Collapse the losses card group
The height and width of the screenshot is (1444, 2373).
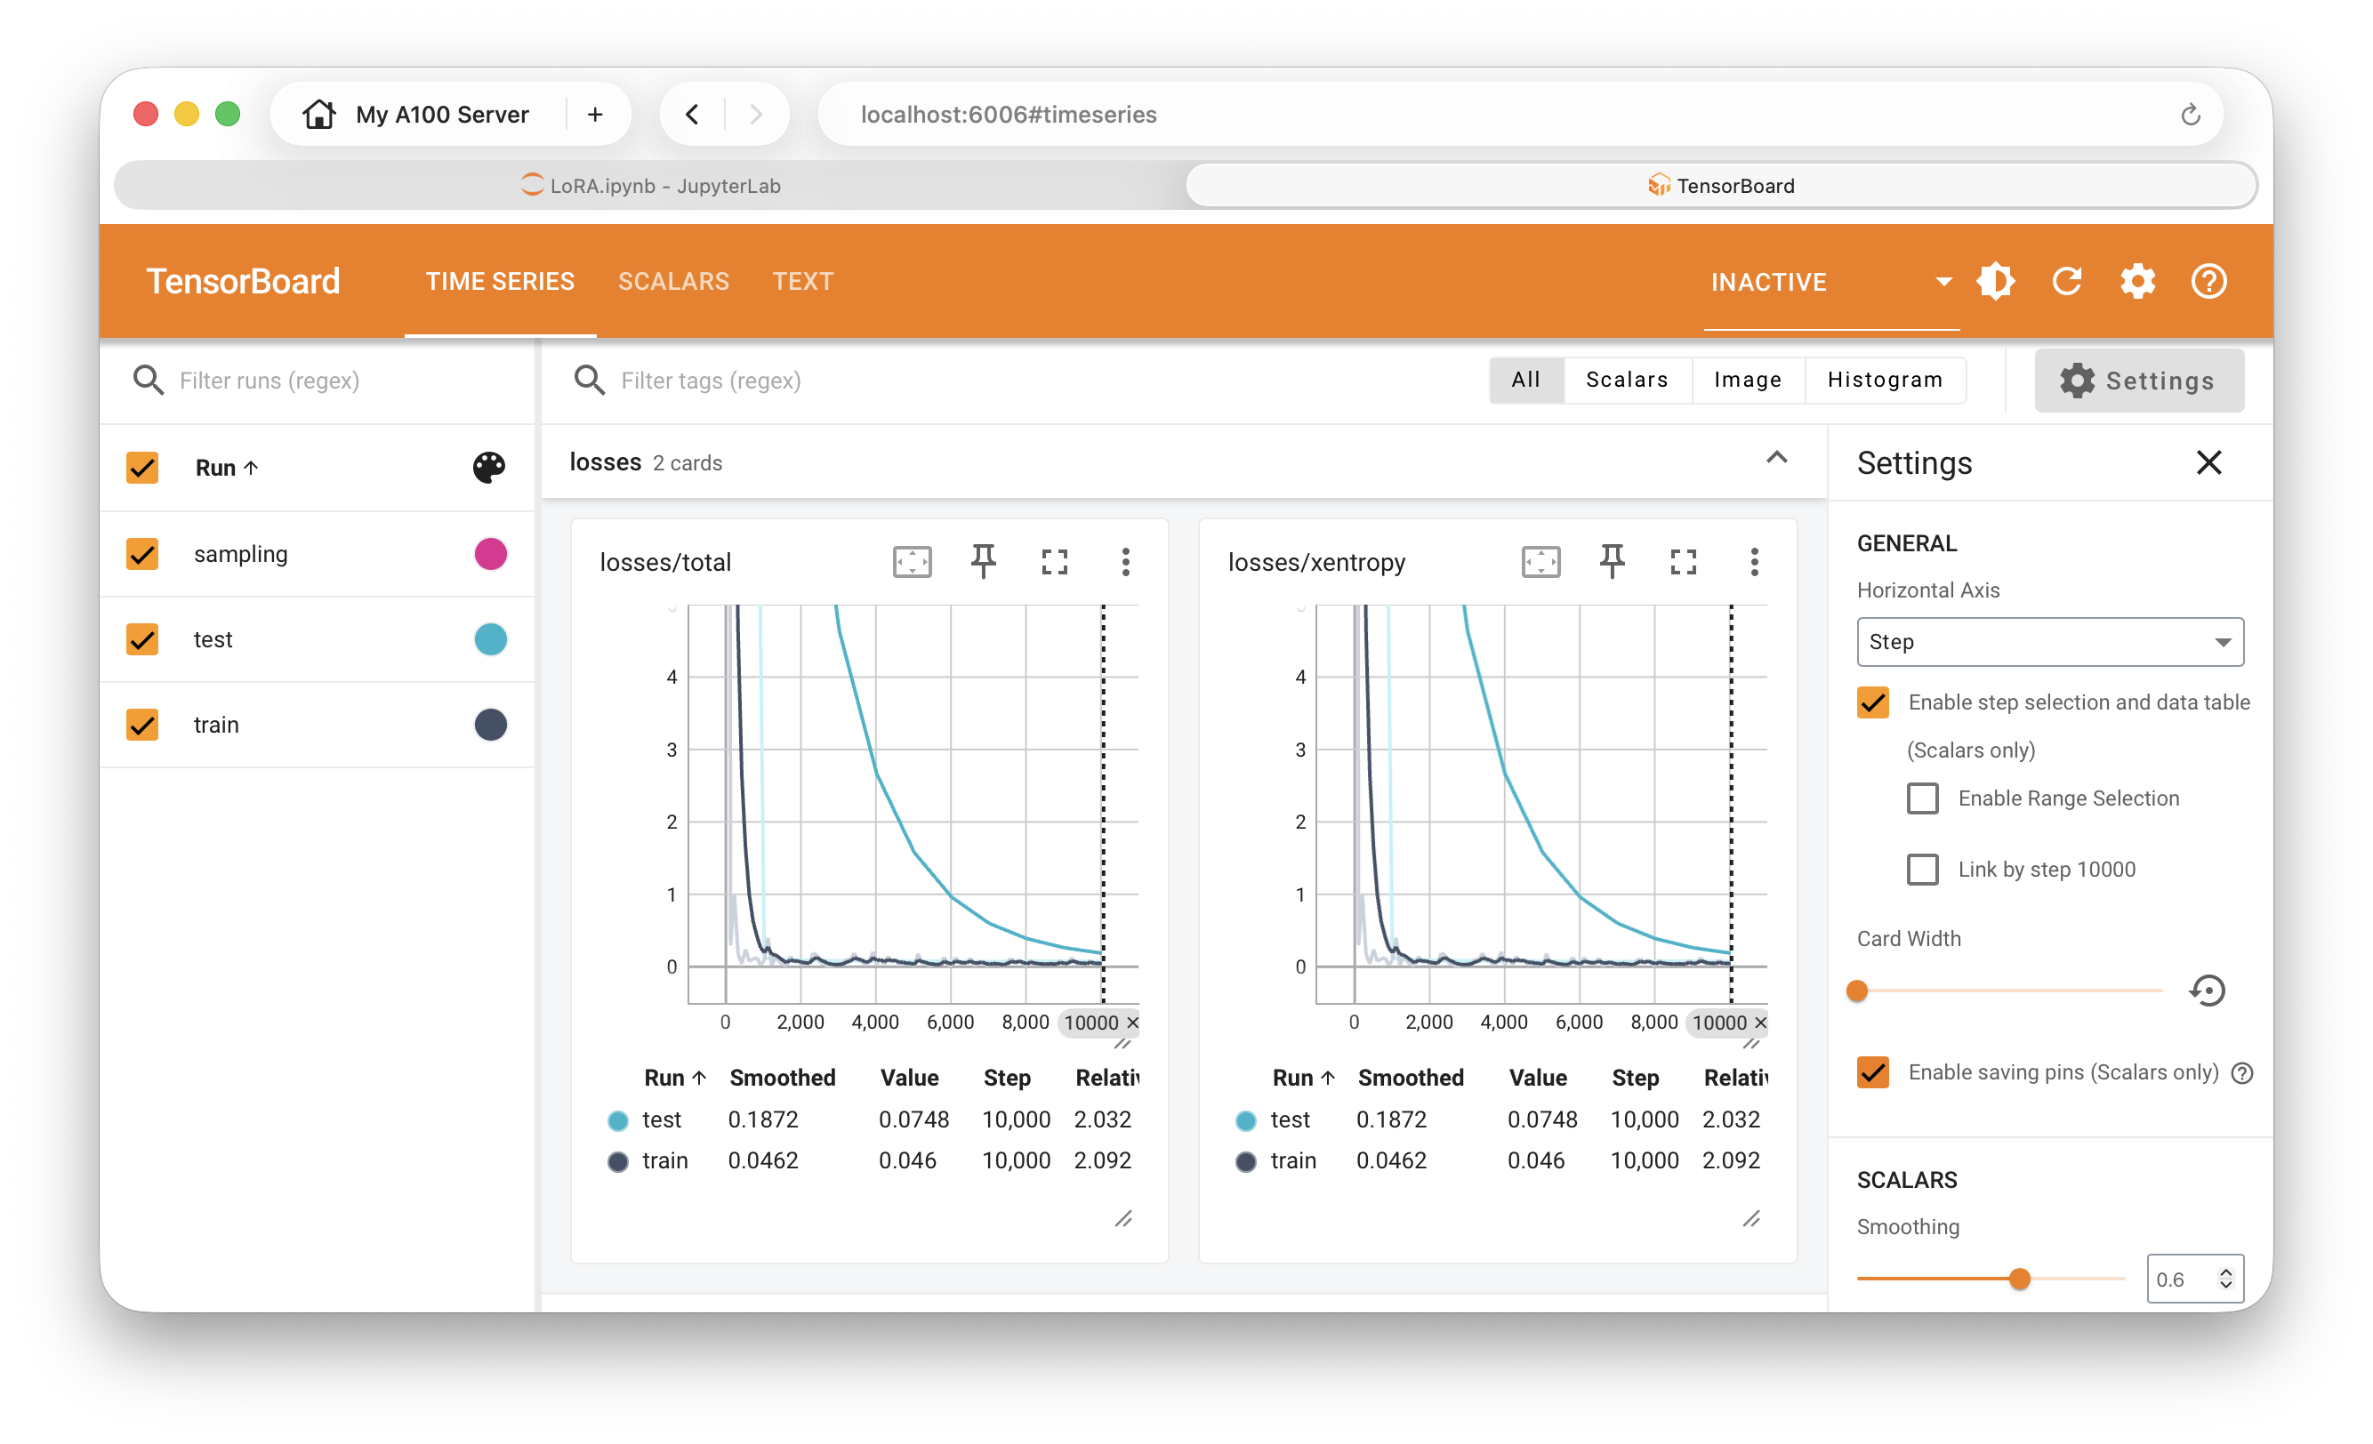coord(1777,458)
